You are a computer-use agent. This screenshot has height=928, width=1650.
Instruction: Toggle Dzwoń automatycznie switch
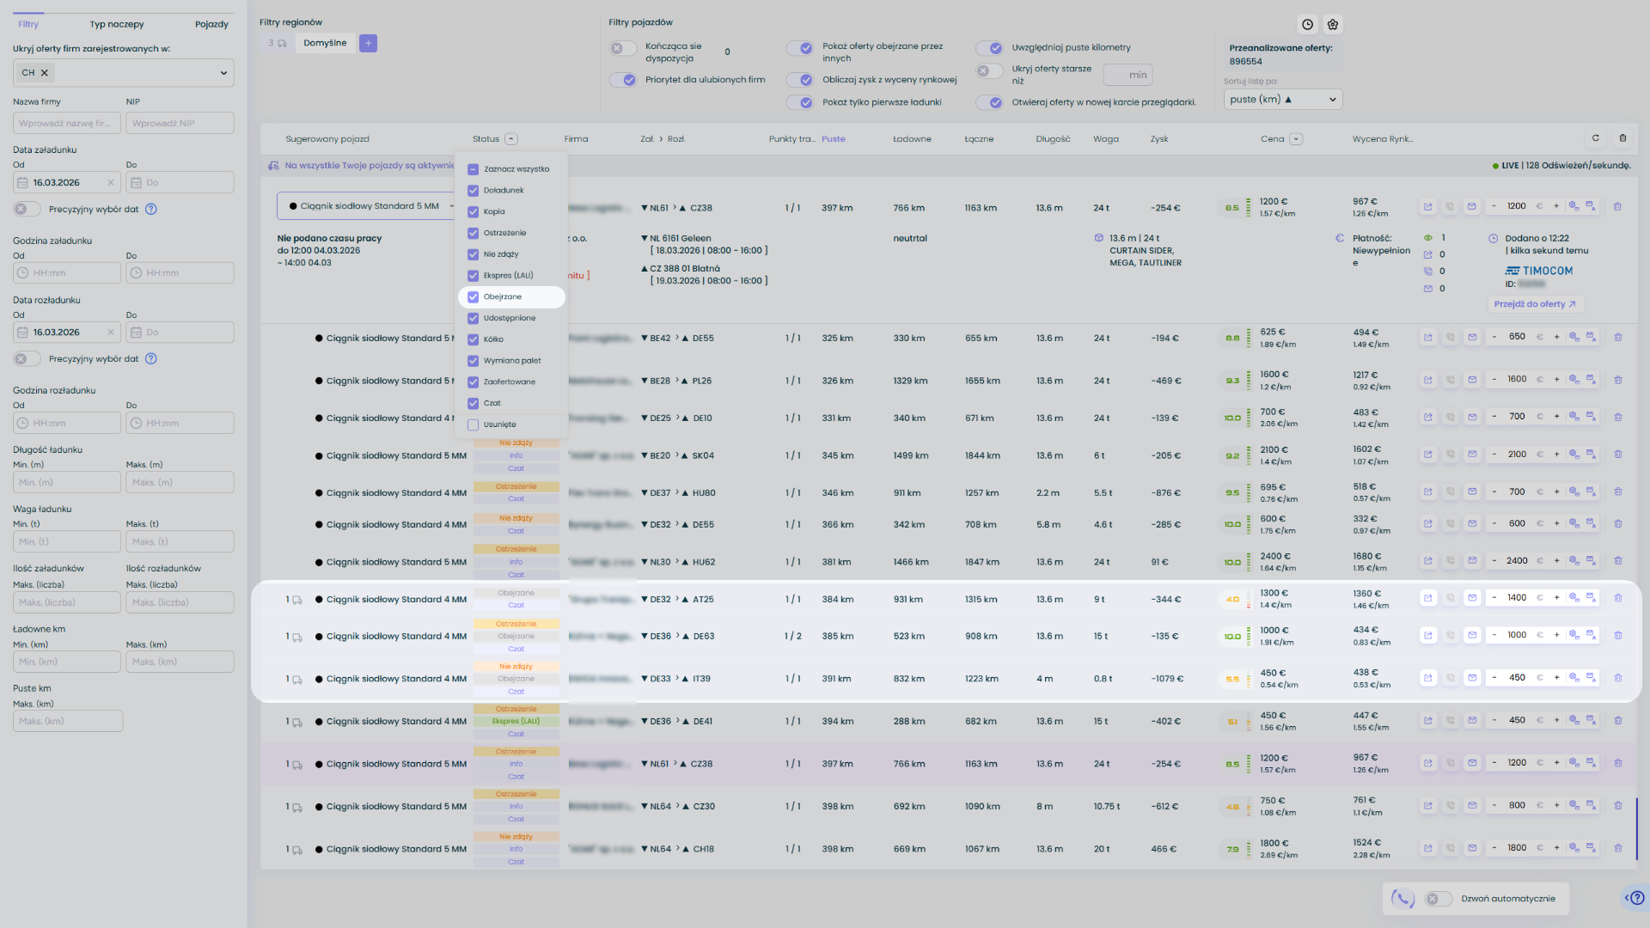(1437, 899)
